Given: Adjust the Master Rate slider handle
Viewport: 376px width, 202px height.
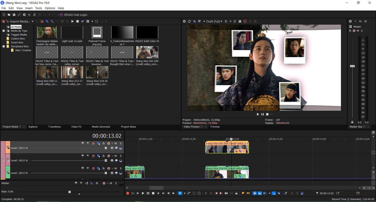Looking at the screenshot, I should tap(69, 192).
